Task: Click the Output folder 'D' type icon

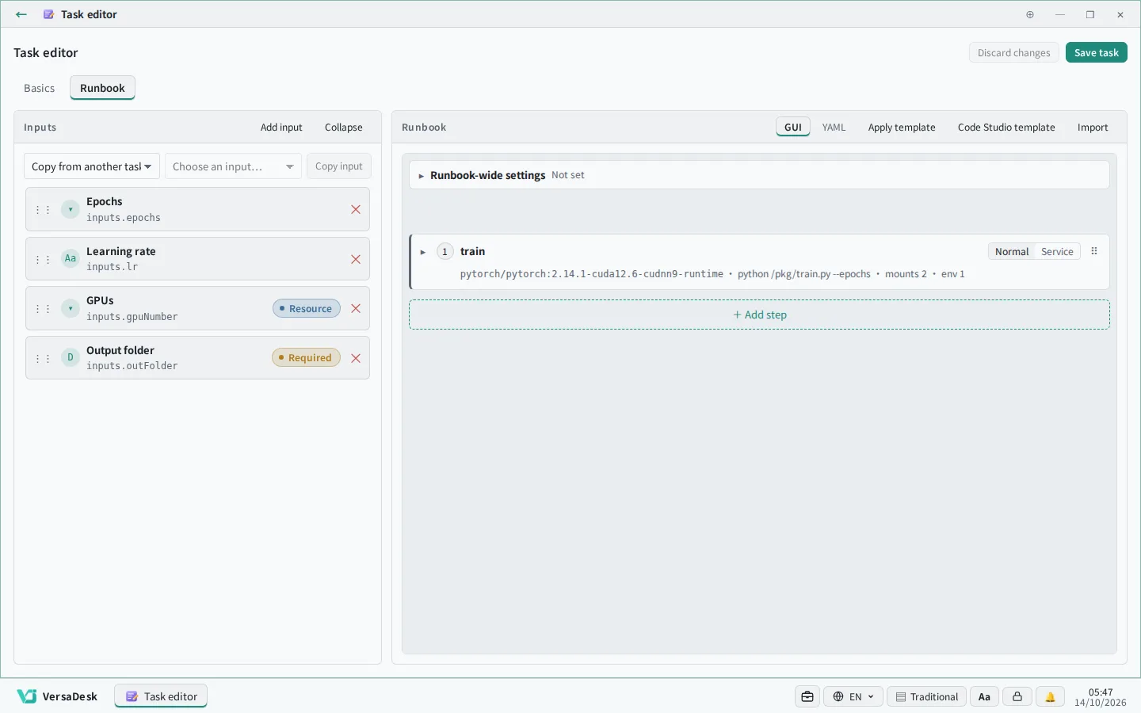Action: [x=71, y=358]
